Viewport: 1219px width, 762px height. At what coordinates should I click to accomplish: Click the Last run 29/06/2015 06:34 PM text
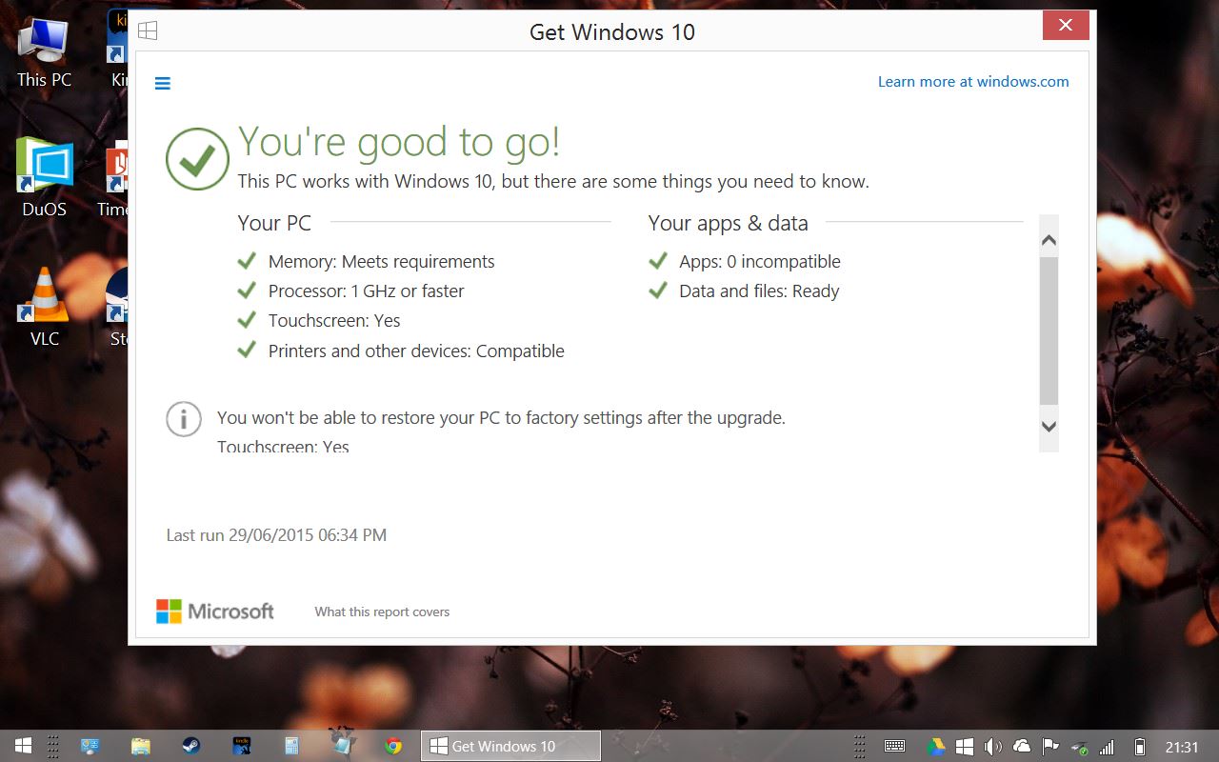[x=276, y=535]
